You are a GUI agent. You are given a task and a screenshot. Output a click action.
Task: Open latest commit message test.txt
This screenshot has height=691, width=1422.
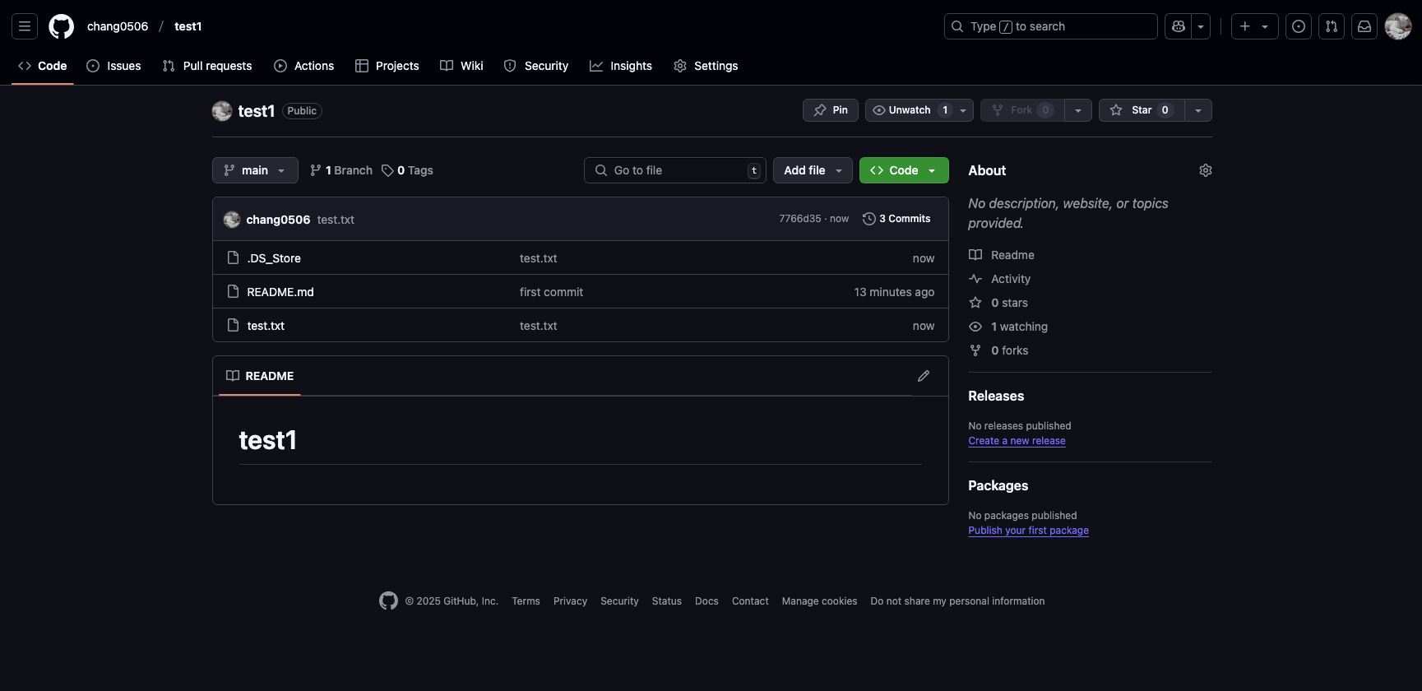coord(336,220)
